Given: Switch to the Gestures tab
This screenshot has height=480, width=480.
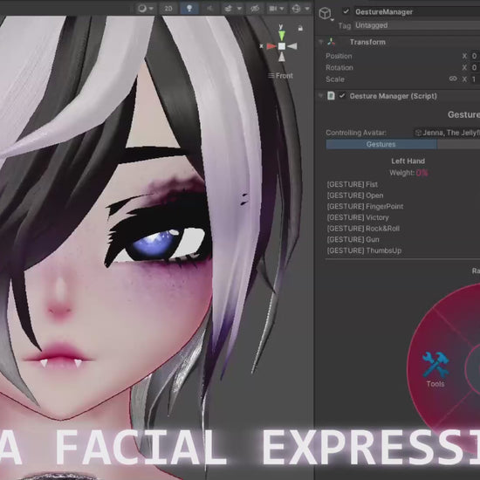Looking at the screenshot, I should click(381, 144).
